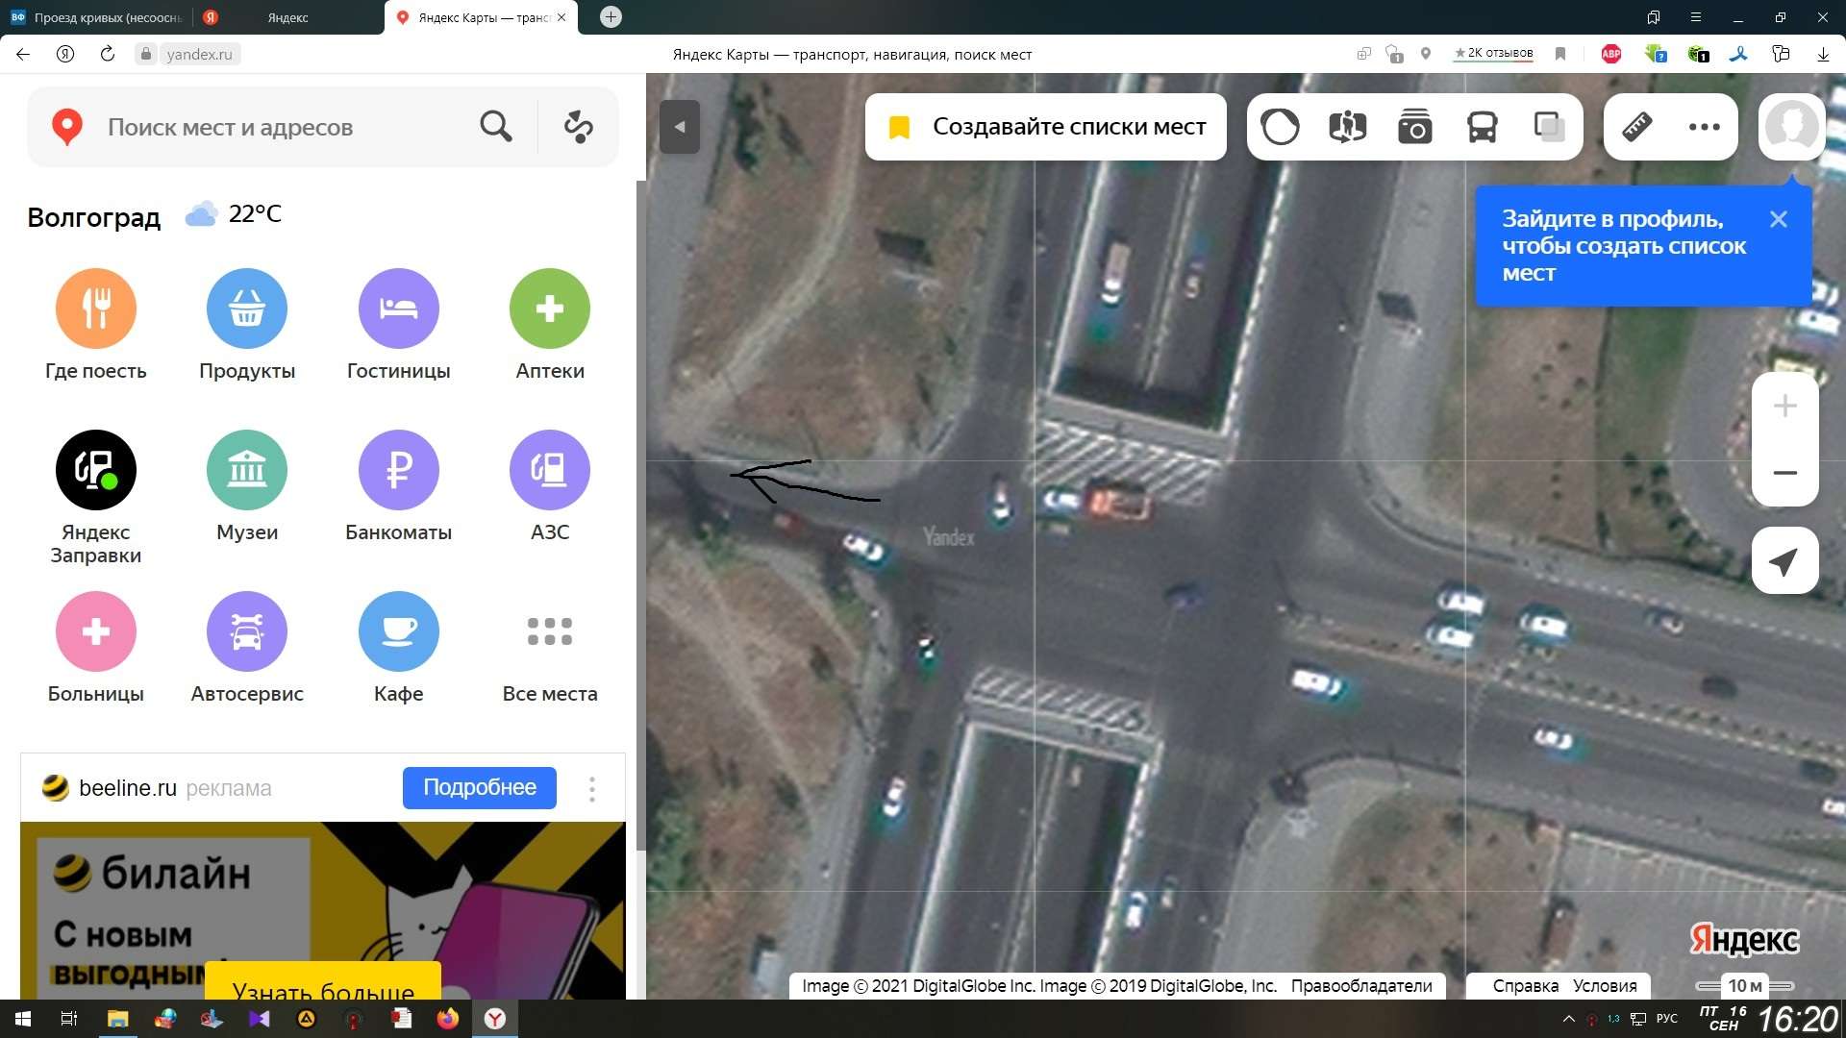Select the ruler measuring tool
1846x1038 pixels.
click(1636, 127)
